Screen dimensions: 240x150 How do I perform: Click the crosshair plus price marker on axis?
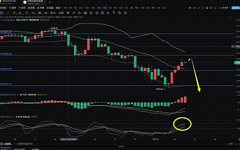(x=232, y=46)
